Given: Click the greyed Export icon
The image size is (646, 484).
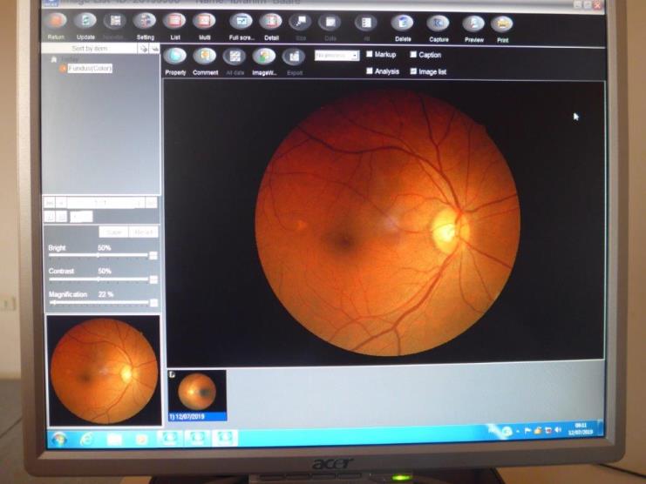Looking at the screenshot, I should click(x=294, y=57).
